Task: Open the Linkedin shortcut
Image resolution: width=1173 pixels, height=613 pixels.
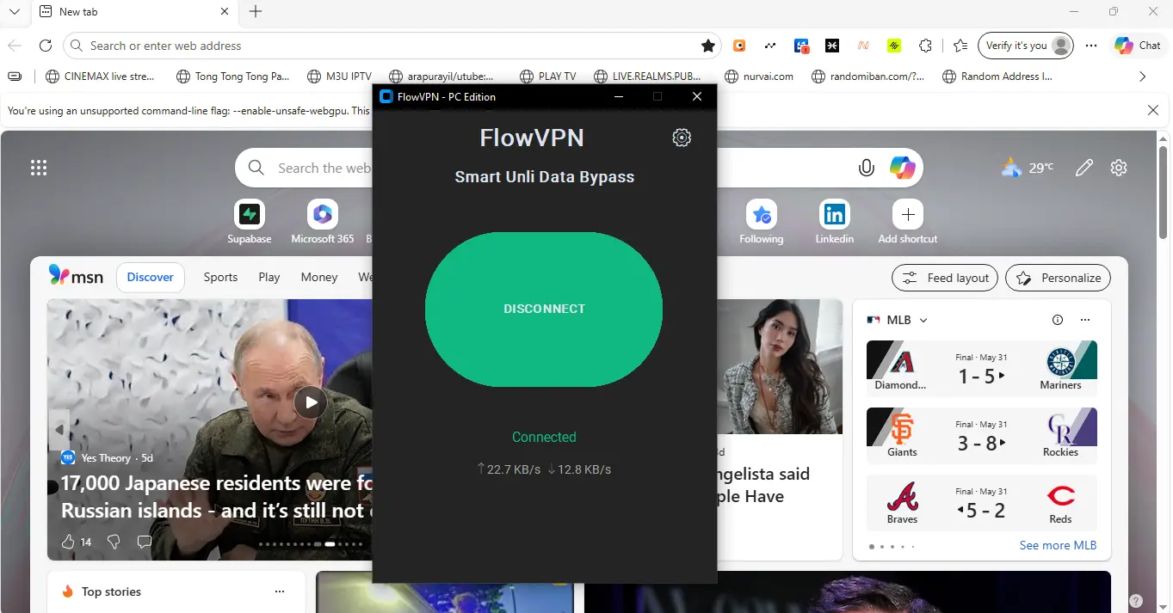Action: [835, 222]
